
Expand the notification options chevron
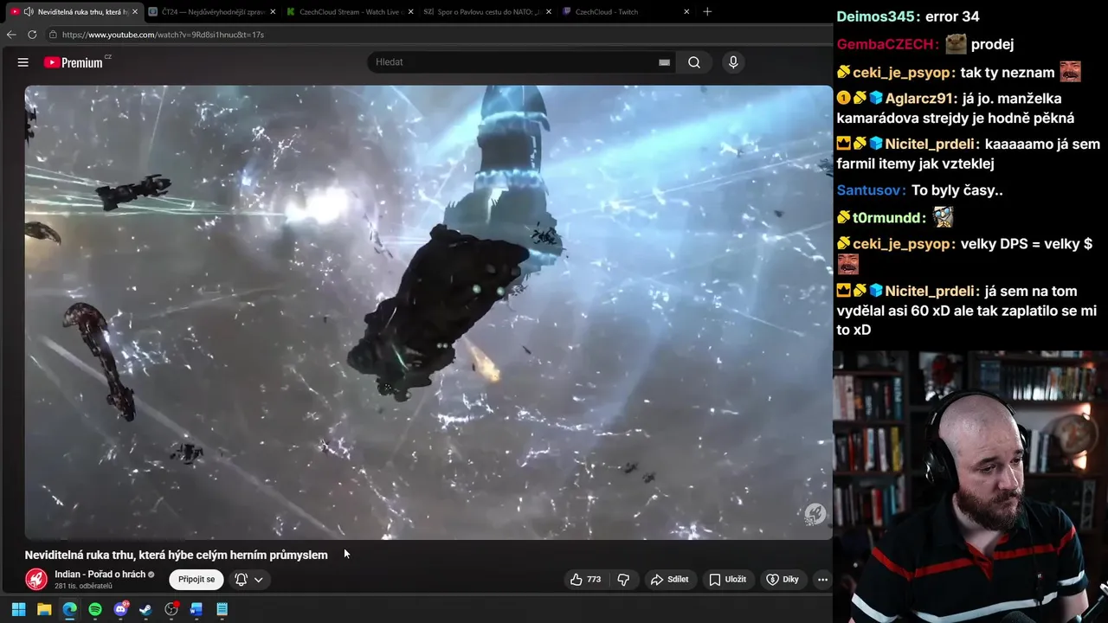coord(258,580)
